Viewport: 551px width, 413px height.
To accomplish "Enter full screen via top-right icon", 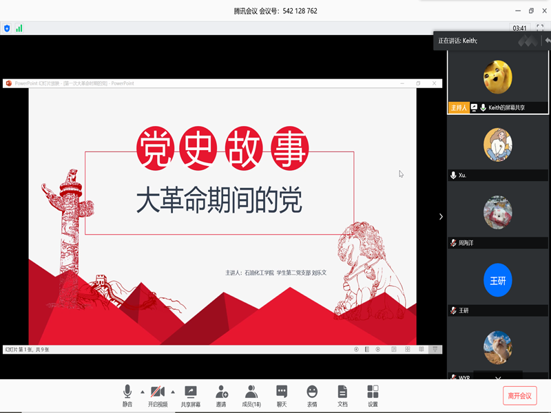I will pyautogui.click(x=540, y=28).
